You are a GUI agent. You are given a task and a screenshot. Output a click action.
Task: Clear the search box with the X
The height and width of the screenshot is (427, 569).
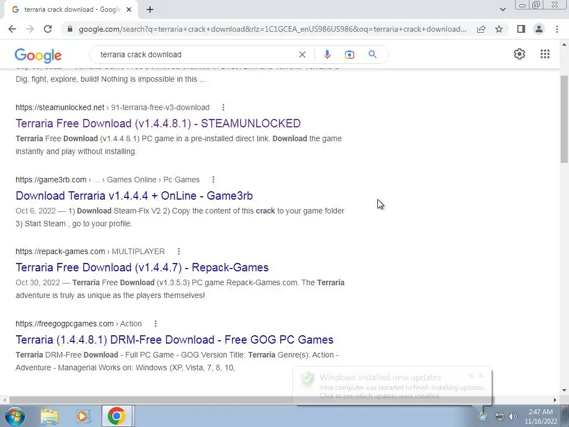[302, 54]
